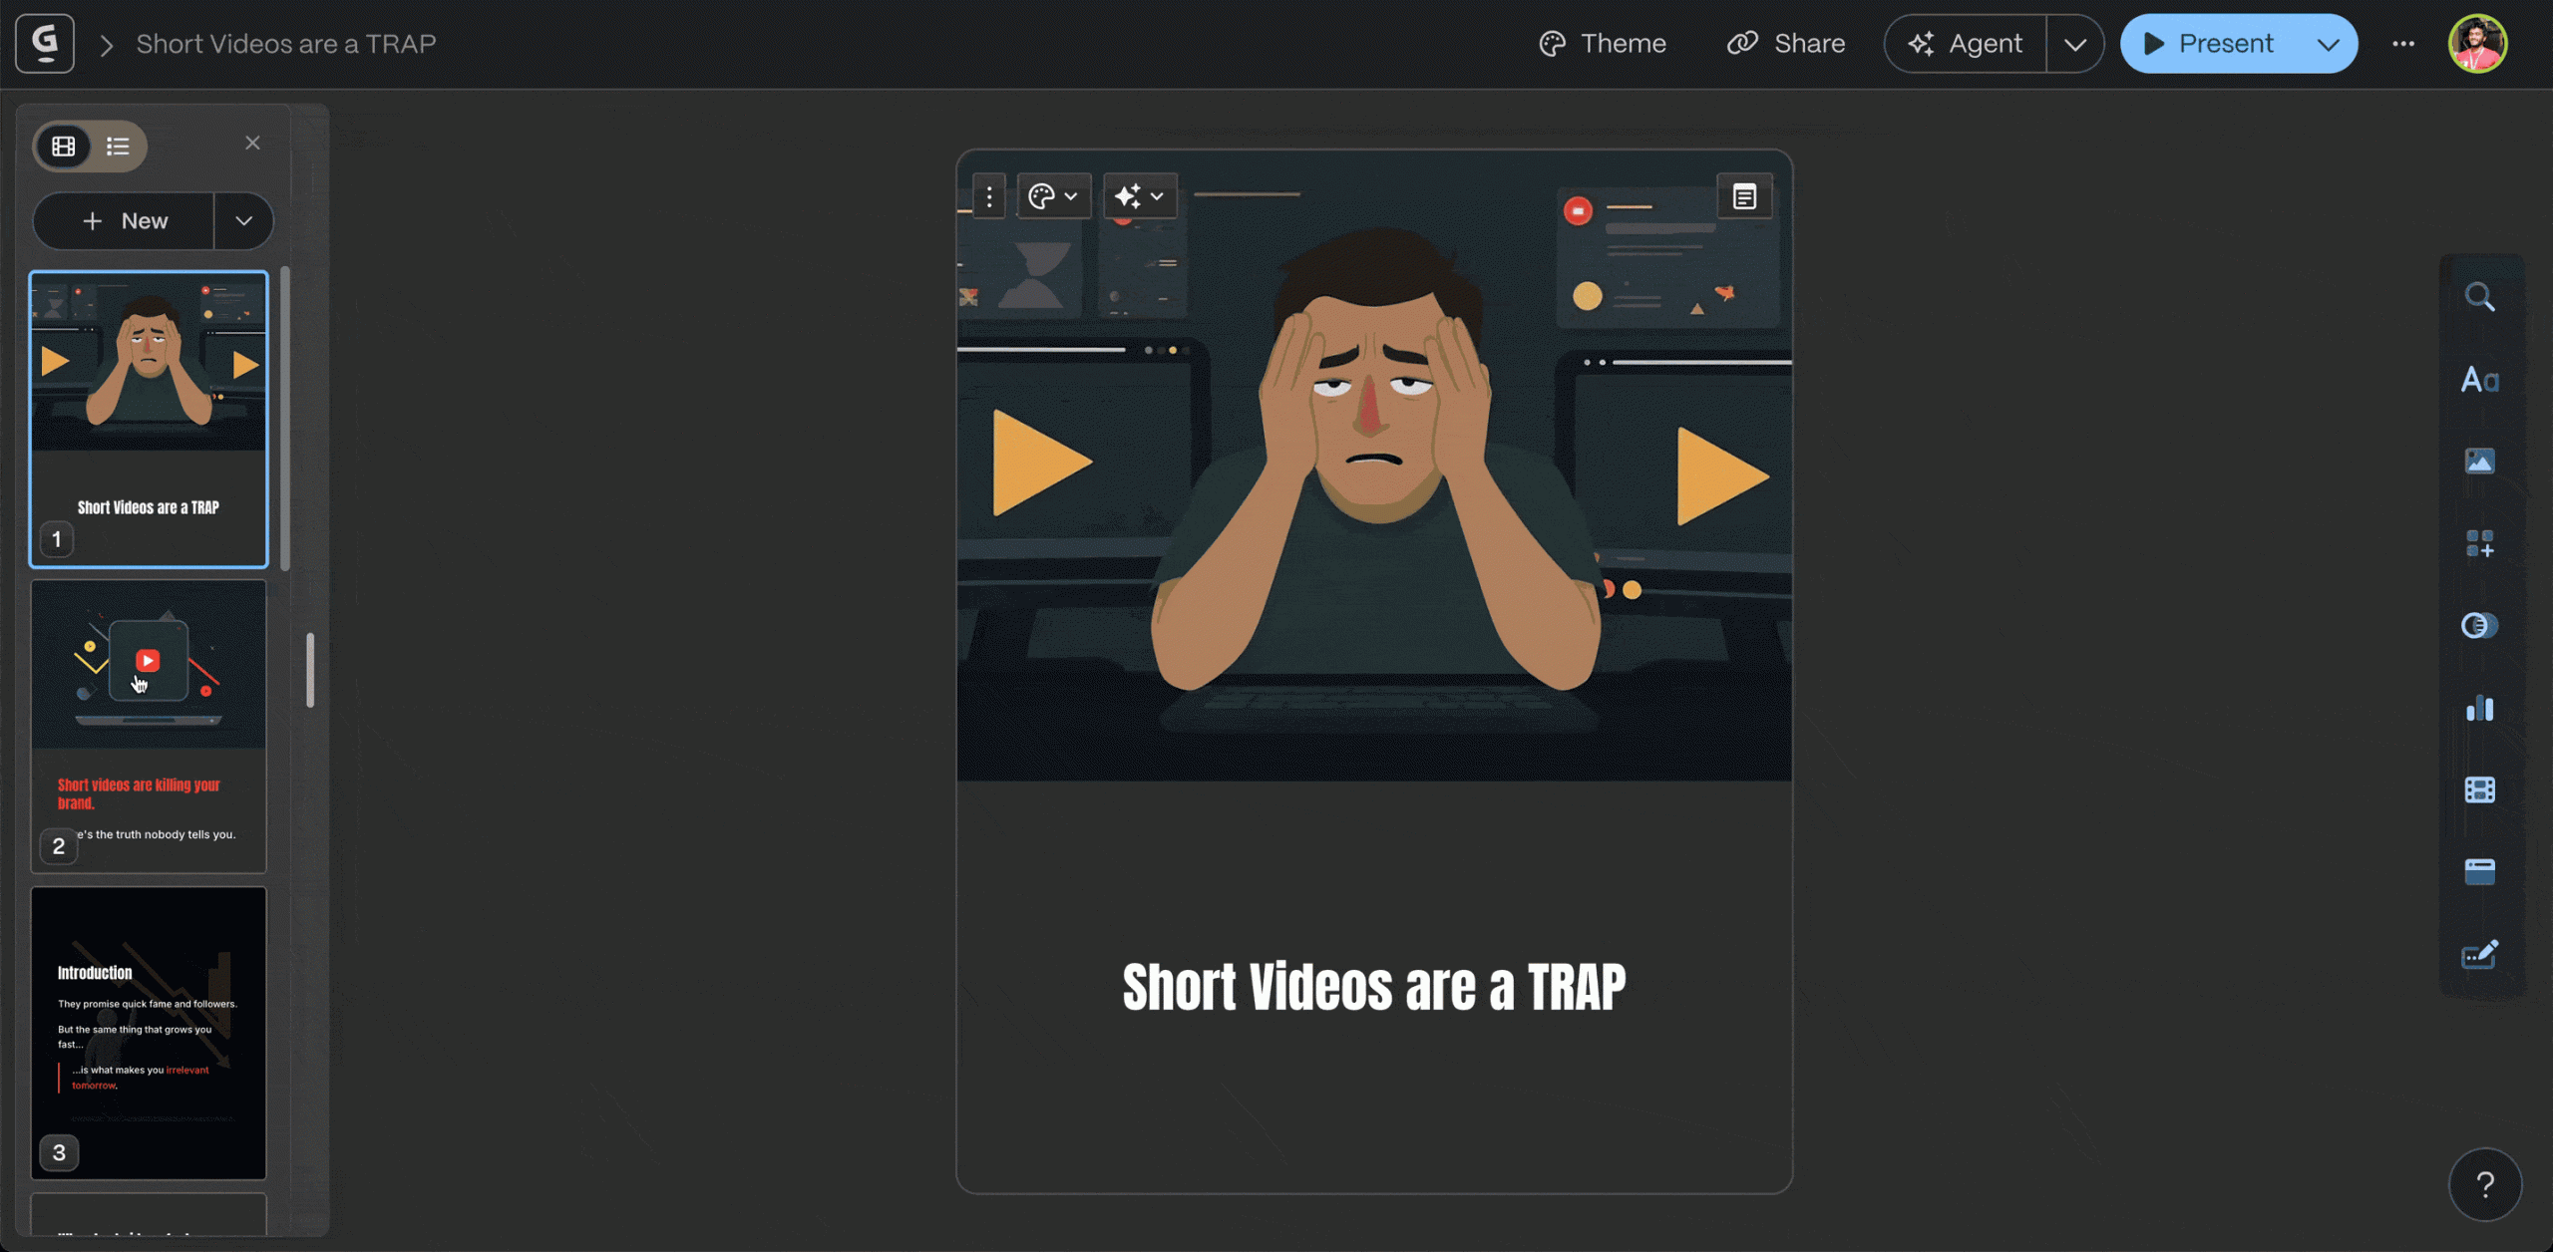2553x1252 pixels.
Task: Open the help question mark button
Action: click(2484, 1185)
